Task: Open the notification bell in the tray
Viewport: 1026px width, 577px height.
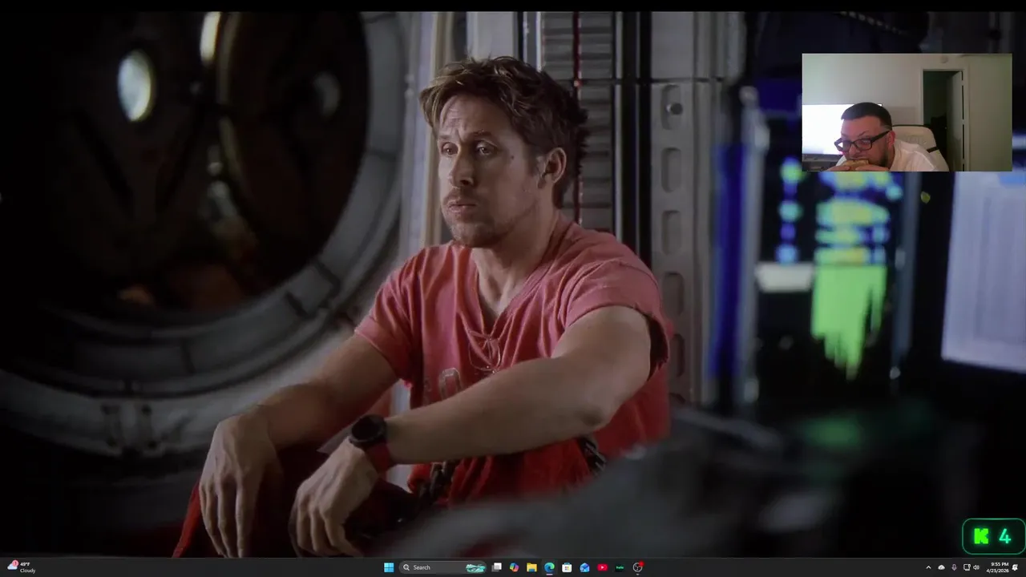Action: [x=1016, y=567]
